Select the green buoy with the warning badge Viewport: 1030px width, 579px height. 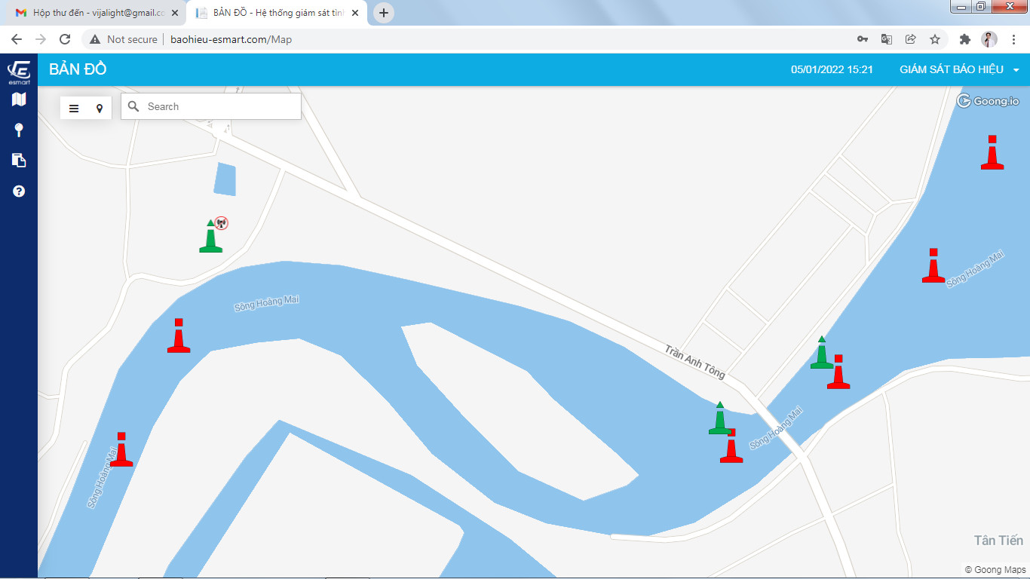coord(210,237)
